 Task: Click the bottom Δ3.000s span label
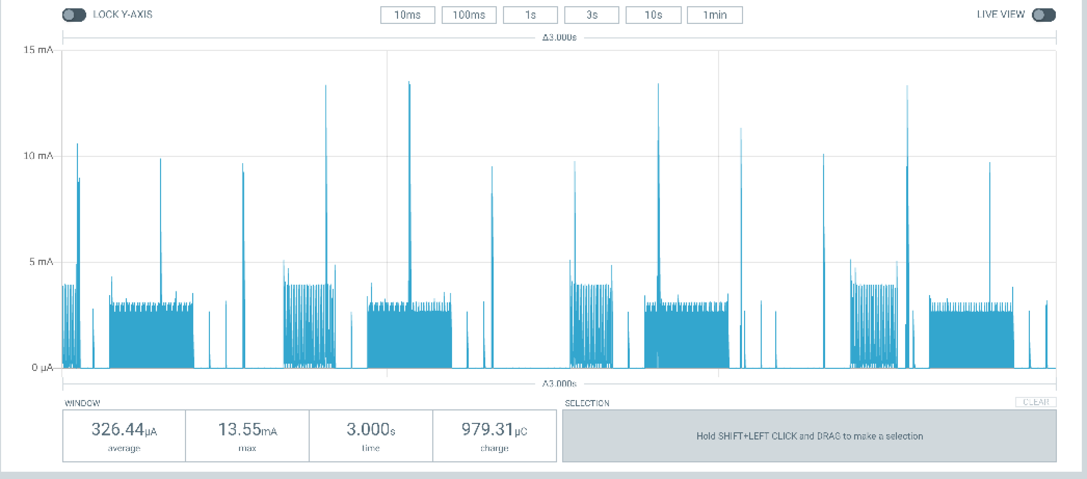point(559,384)
